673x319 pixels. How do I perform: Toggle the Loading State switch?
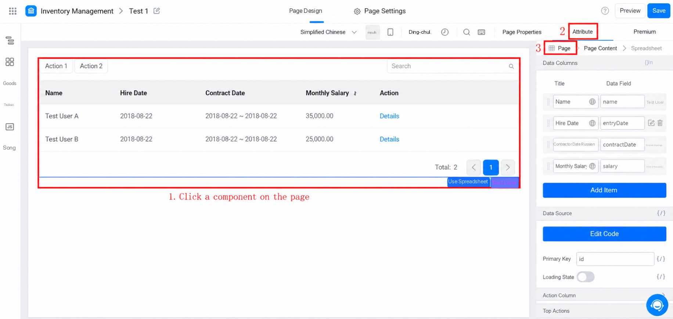[x=585, y=277]
